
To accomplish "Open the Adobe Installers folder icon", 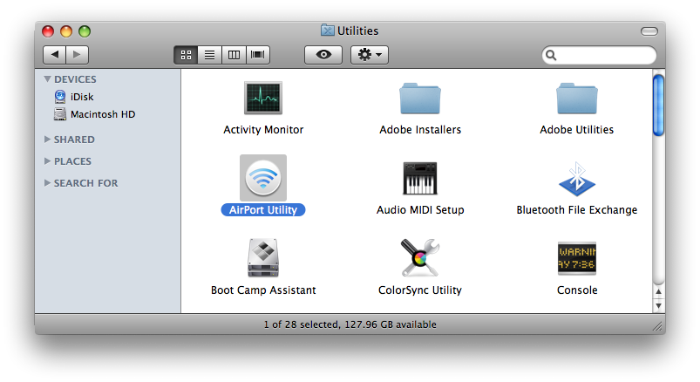I will click(x=420, y=99).
